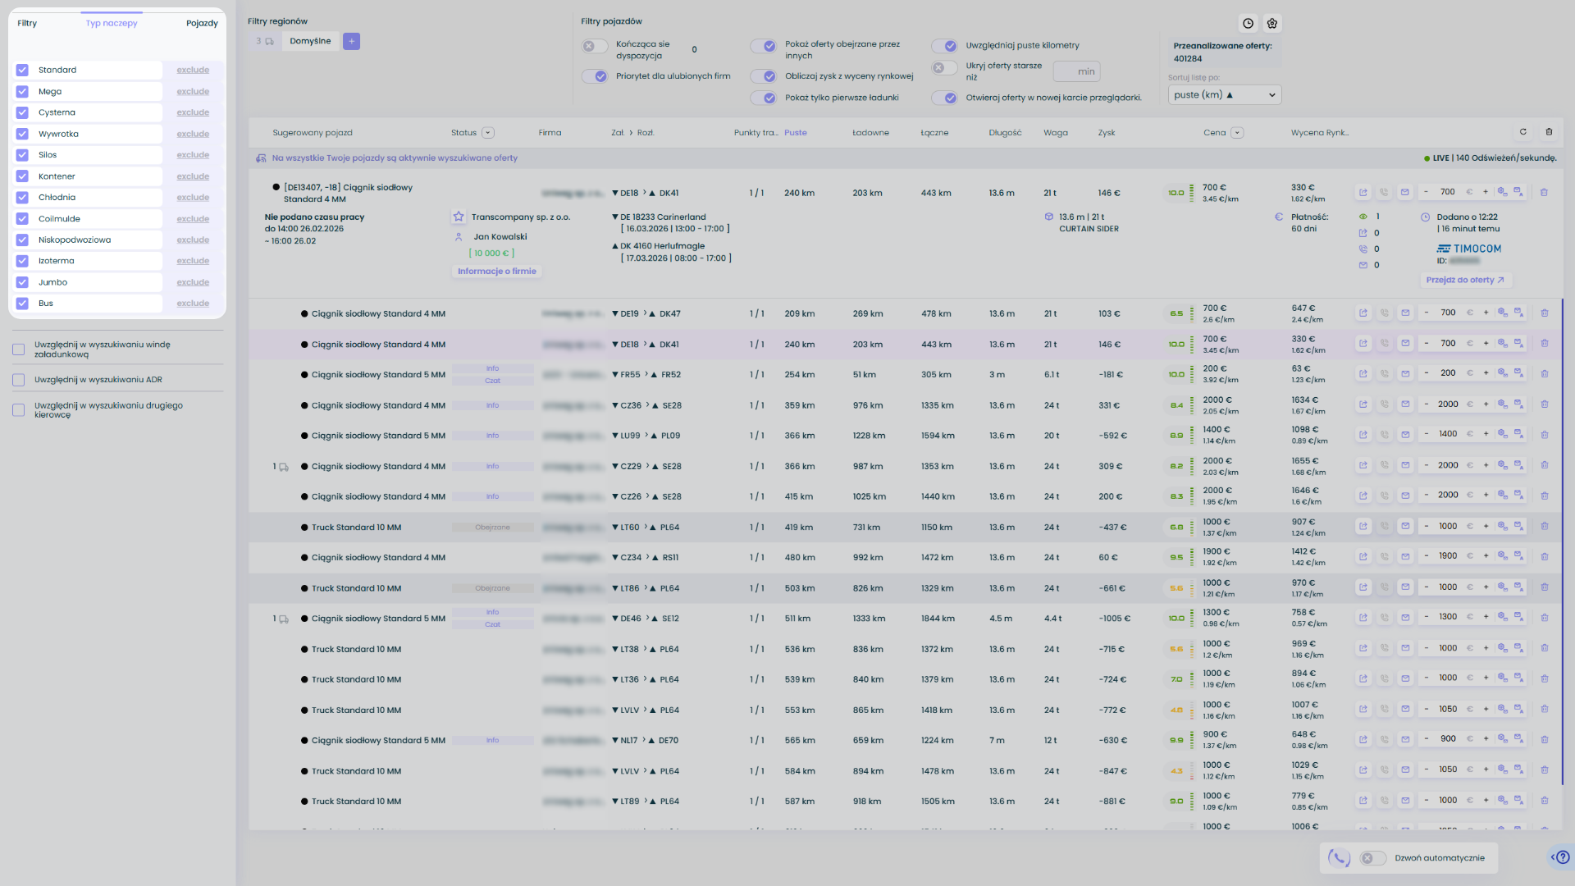The width and height of the screenshot is (1575, 886).
Task: Switch to the Pojazdy tab
Action: (x=202, y=23)
